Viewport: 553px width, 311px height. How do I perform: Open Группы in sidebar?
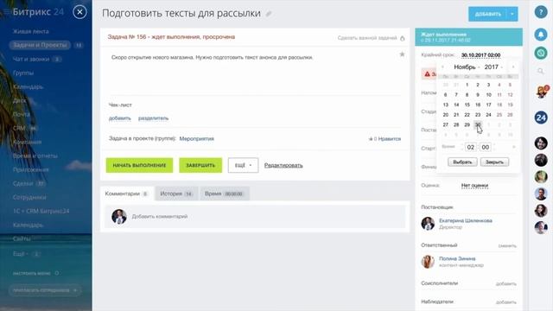click(23, 73)
